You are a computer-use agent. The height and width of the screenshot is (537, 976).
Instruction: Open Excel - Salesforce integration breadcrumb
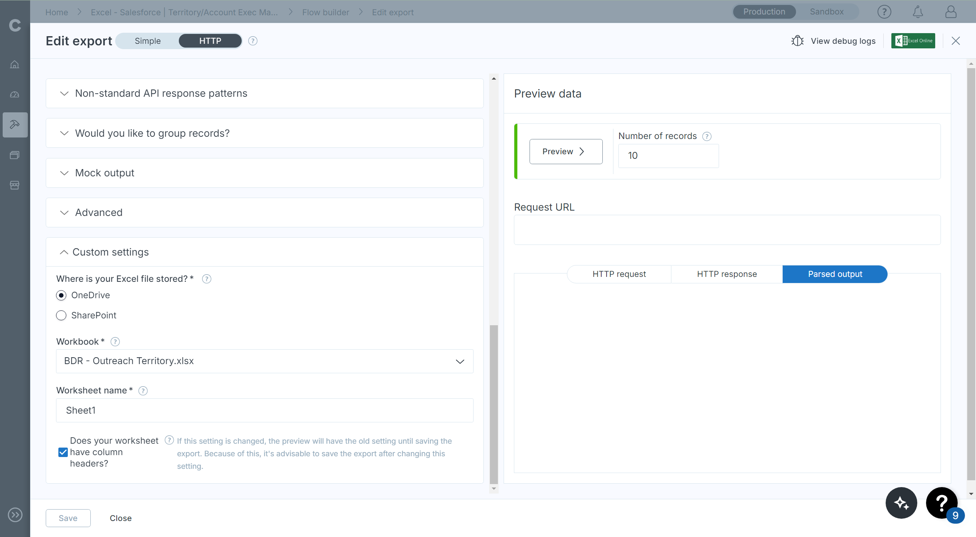point(185,12)
